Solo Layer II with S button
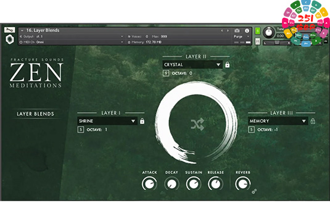The image size is (330, 224). pyautogui.click(x=166, y=73)
